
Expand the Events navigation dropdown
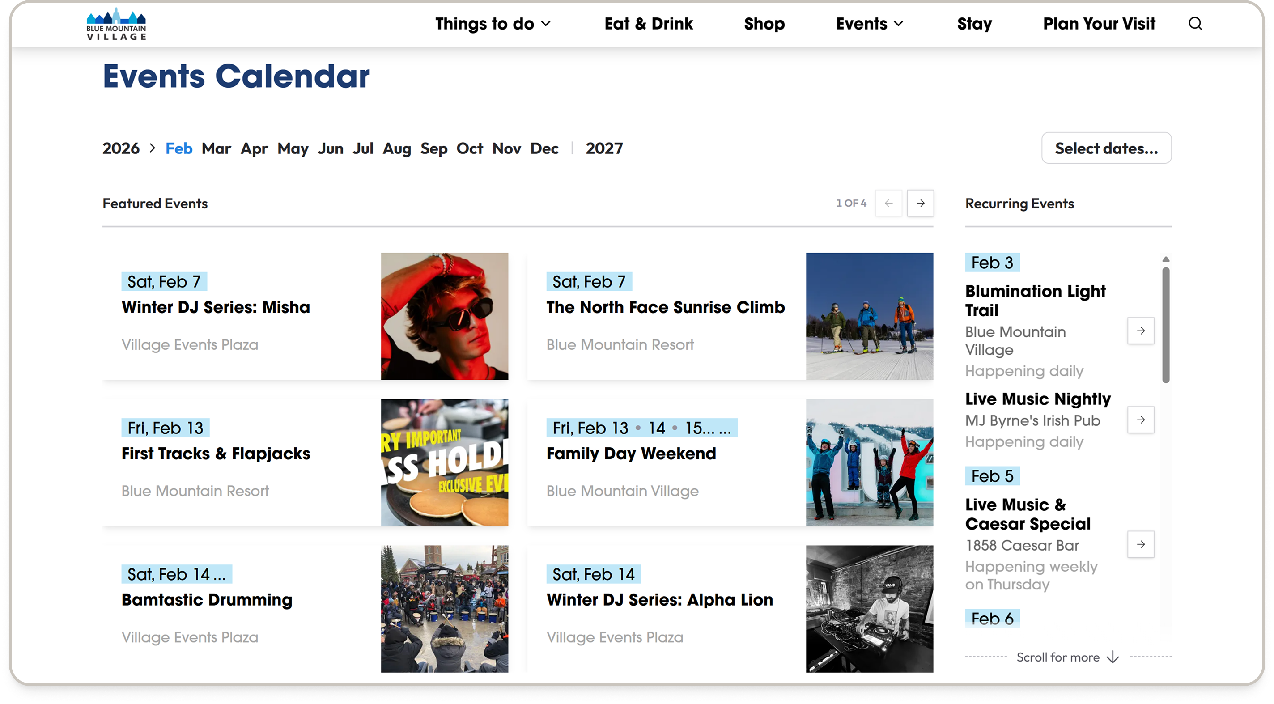pos(870,24)
